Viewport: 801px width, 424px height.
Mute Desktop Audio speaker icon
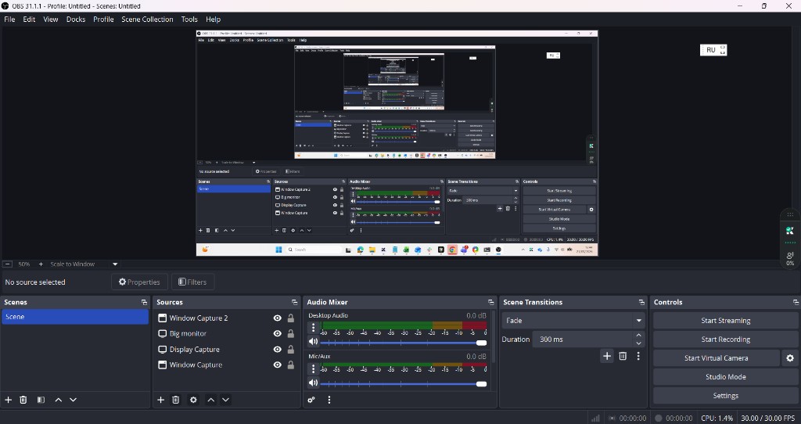pos(313,342)
